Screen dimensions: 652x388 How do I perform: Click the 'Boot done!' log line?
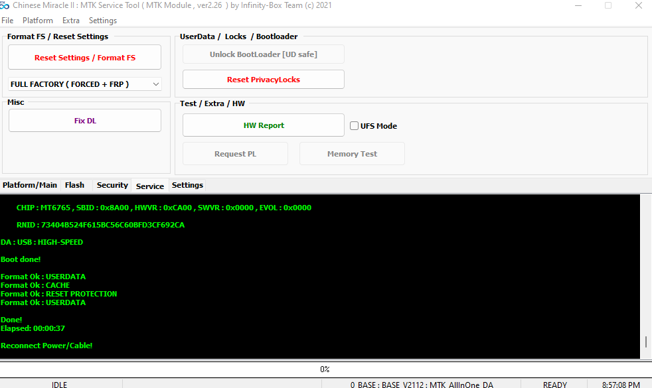(21, 259)
